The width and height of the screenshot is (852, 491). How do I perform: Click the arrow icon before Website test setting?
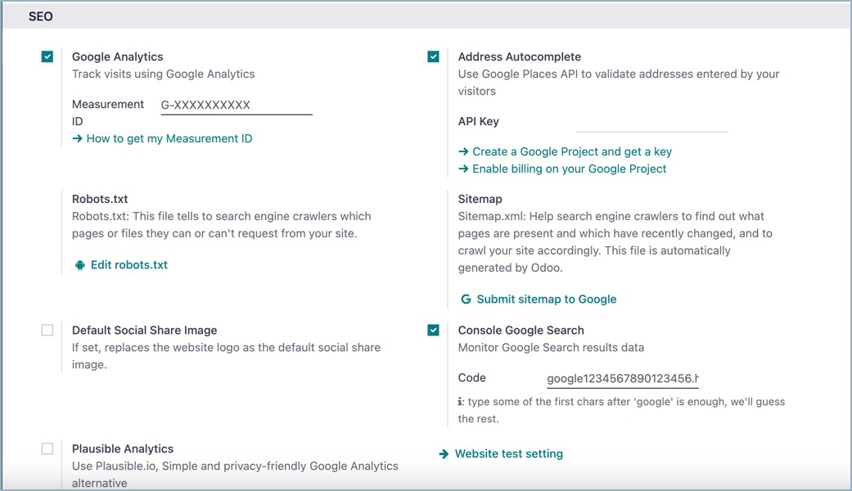pyautogui.click(x=443, y=453)
